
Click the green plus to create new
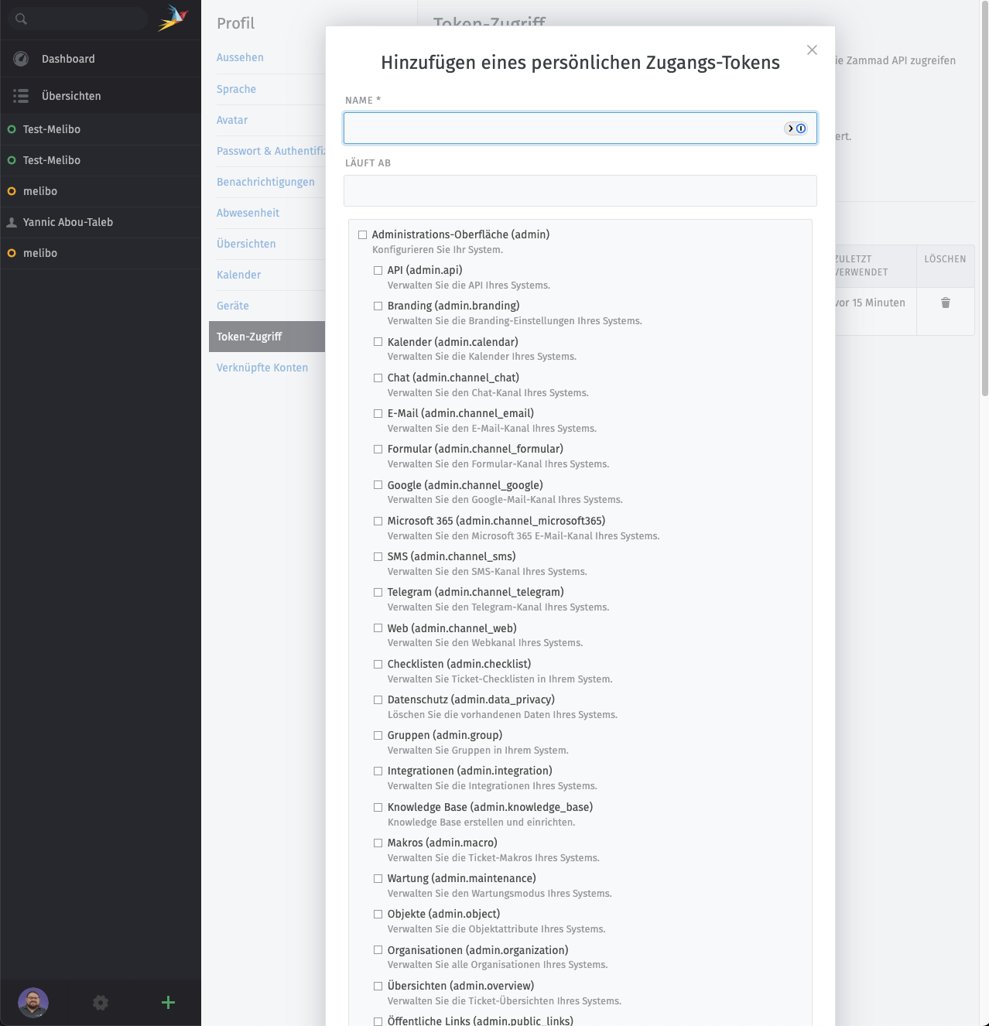[168, 1003]
